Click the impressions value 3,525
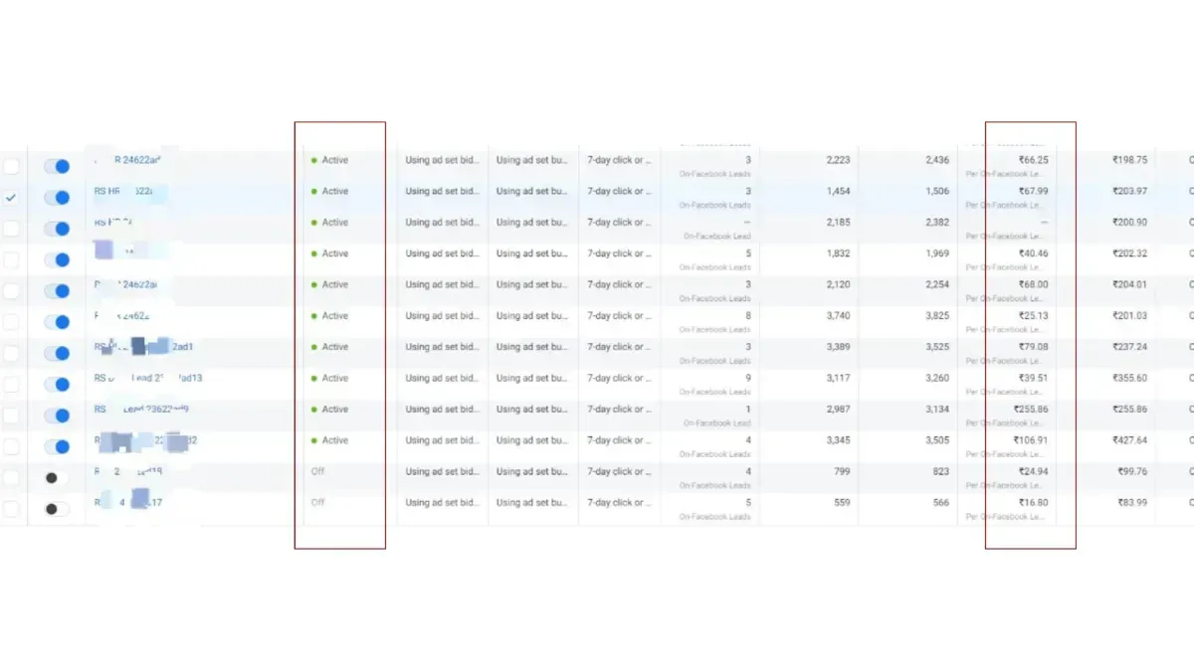Screen dimensions: 1194x671 [x=937, y=347]
